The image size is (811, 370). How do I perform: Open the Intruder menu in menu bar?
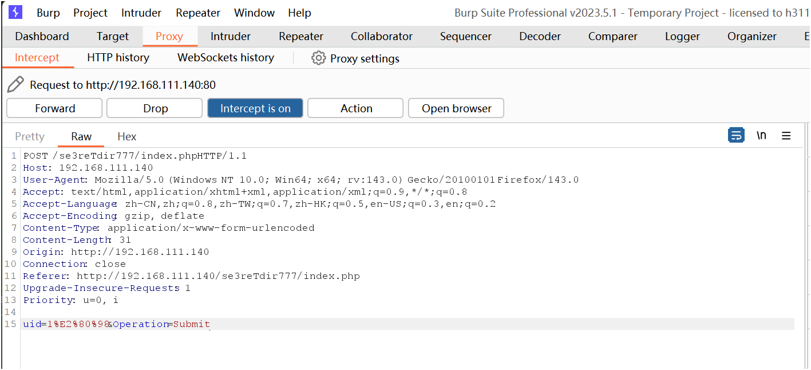[x=141, y=13]
